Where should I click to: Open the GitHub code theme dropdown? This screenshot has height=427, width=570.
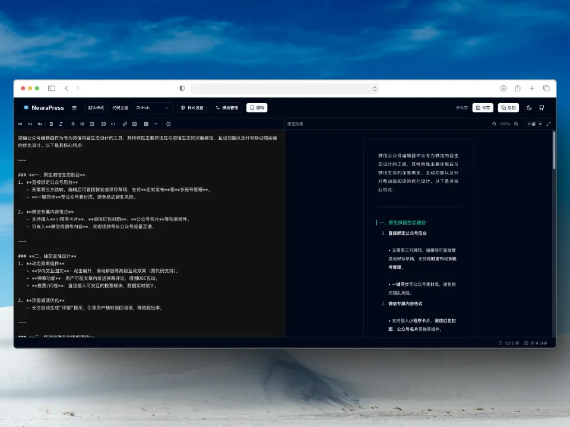153,108
